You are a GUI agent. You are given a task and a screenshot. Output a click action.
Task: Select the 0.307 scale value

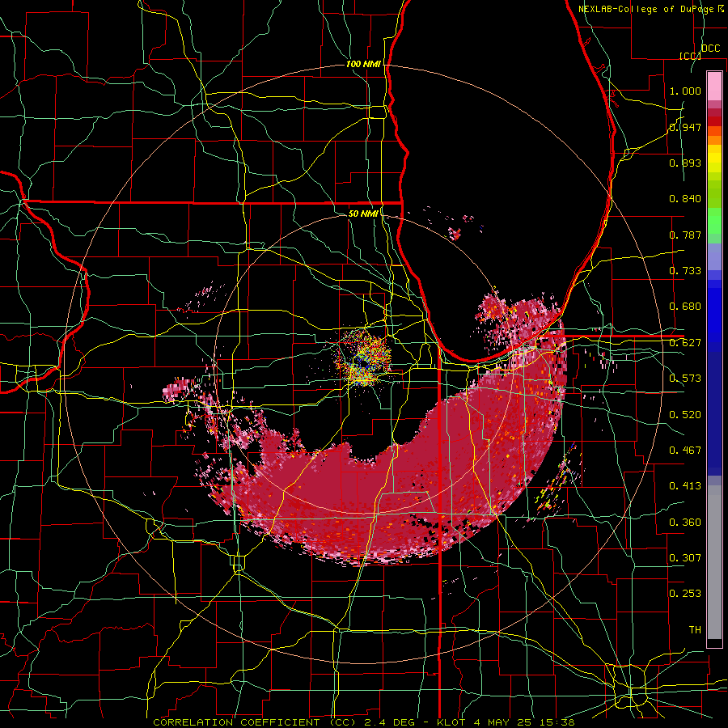685,558
